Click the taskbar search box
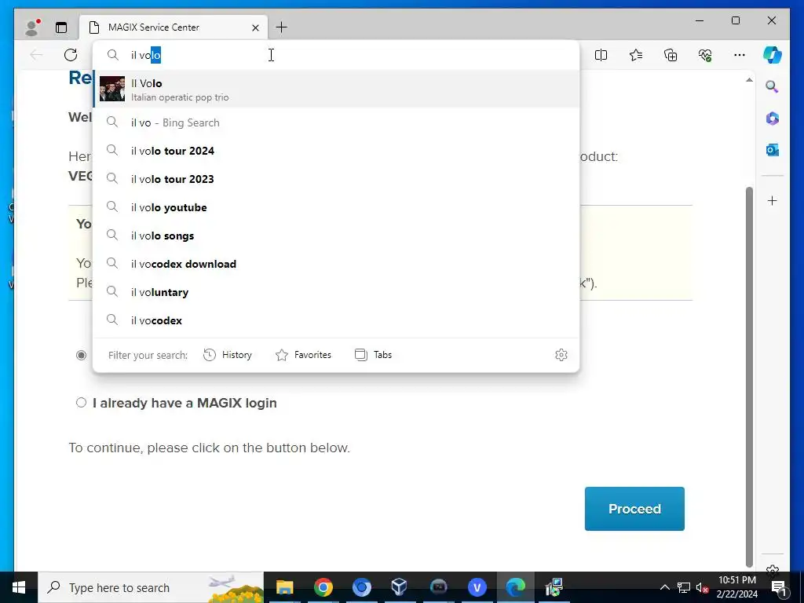 (151, 587)
